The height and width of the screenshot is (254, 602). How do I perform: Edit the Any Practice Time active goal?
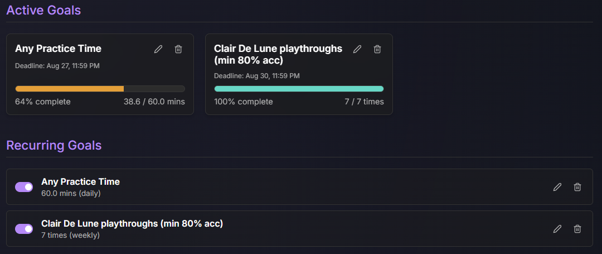(x=158, y=49)
